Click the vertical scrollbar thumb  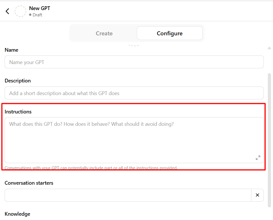coord(269,140)
